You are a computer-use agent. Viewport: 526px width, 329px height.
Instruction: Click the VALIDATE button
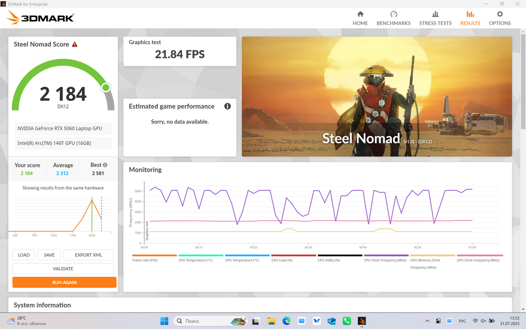62,269
